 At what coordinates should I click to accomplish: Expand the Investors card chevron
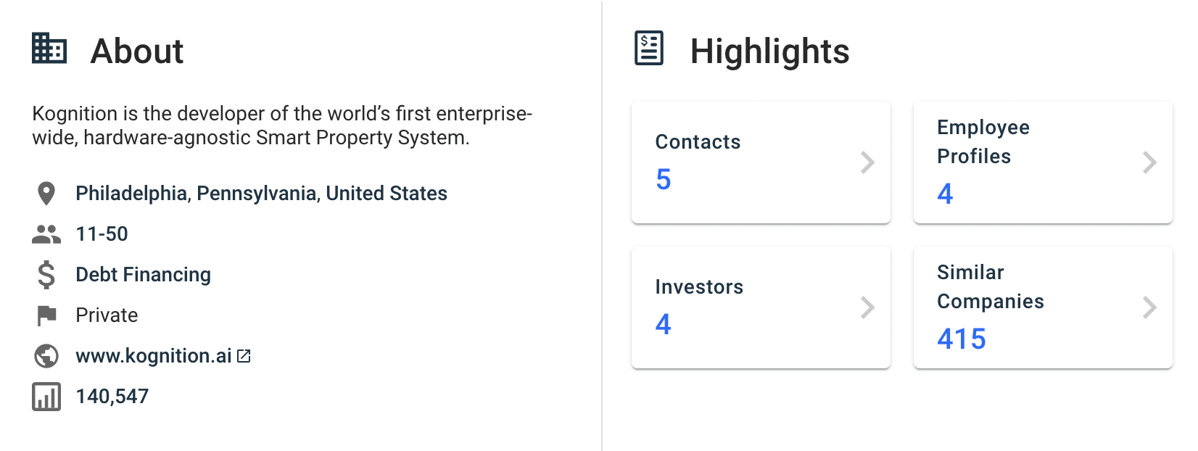point(868,307)
